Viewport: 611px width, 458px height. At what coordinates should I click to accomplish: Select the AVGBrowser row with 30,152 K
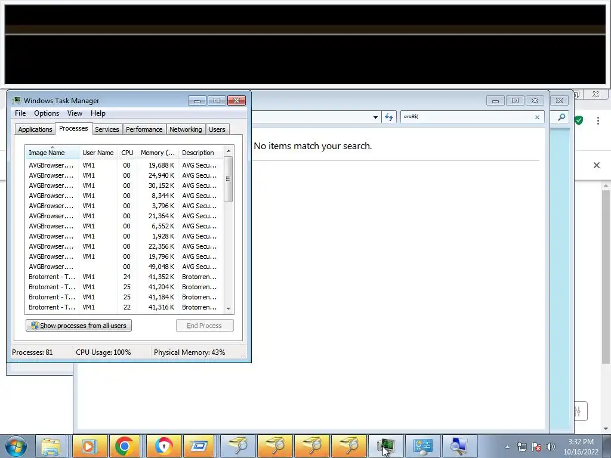[124, 185]
